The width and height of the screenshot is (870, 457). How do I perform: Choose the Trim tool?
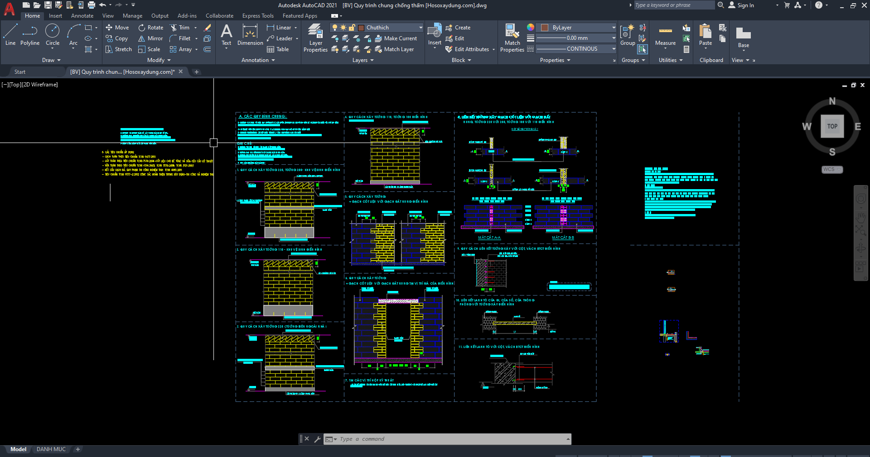(x=180, y=28)
